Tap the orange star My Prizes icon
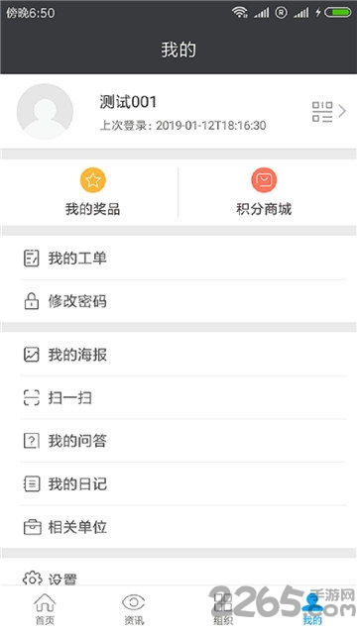This screenshot has height=634, width=357. click(92, 180)
